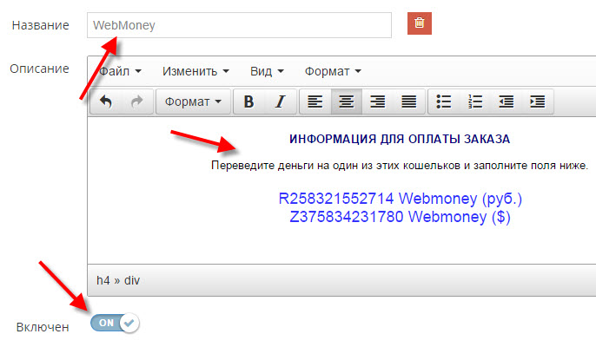Decrease indent of text
Image resolution: width=596 pixels, height=347 pixels.
pos(507,101)
